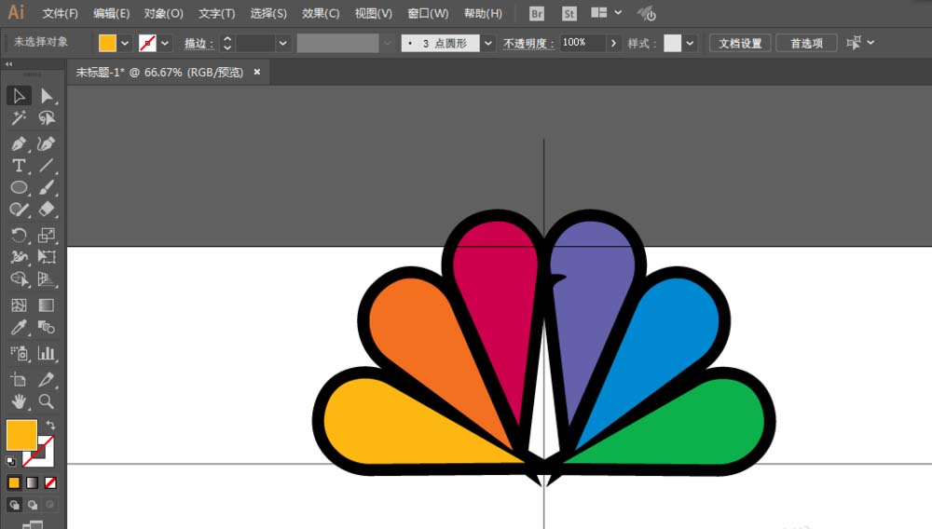The height and width of the screenshot is (529, 932).
Task: Collapse toolbar using double-arrow toggle
Action: 9,64
